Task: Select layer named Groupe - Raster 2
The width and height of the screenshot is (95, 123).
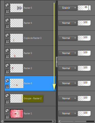Action: pyautogui.click(x=33, y=98)
